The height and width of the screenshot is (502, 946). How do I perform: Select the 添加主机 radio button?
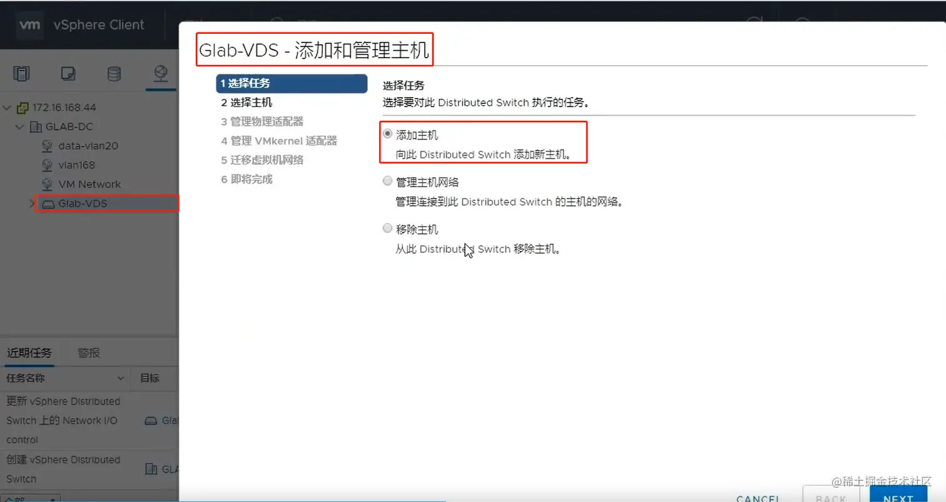pos(388,134)
